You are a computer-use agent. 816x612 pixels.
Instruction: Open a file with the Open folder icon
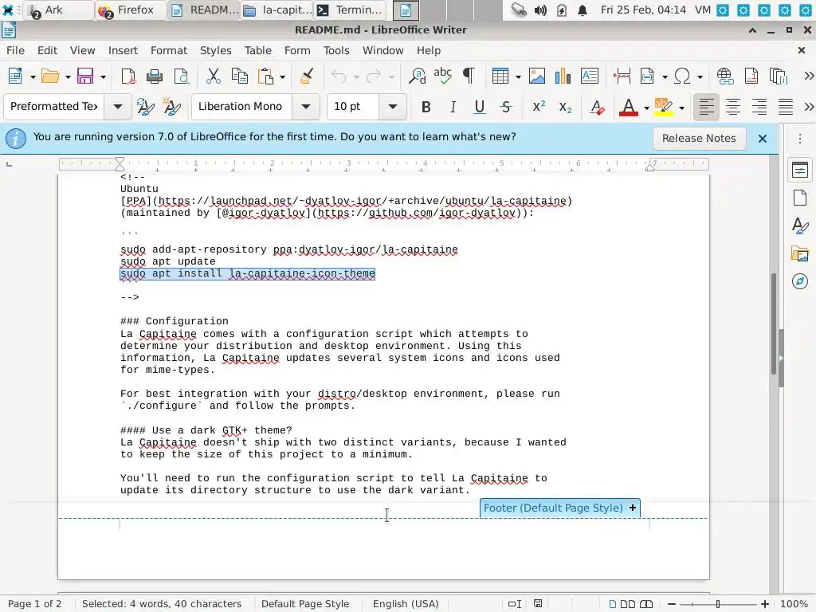coord(50,76)
